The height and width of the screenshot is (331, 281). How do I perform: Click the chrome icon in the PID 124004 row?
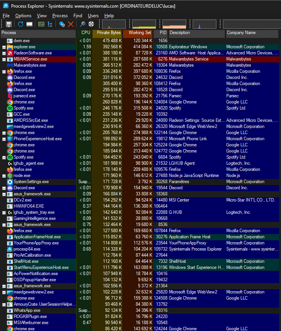click(x=10, y=102)
